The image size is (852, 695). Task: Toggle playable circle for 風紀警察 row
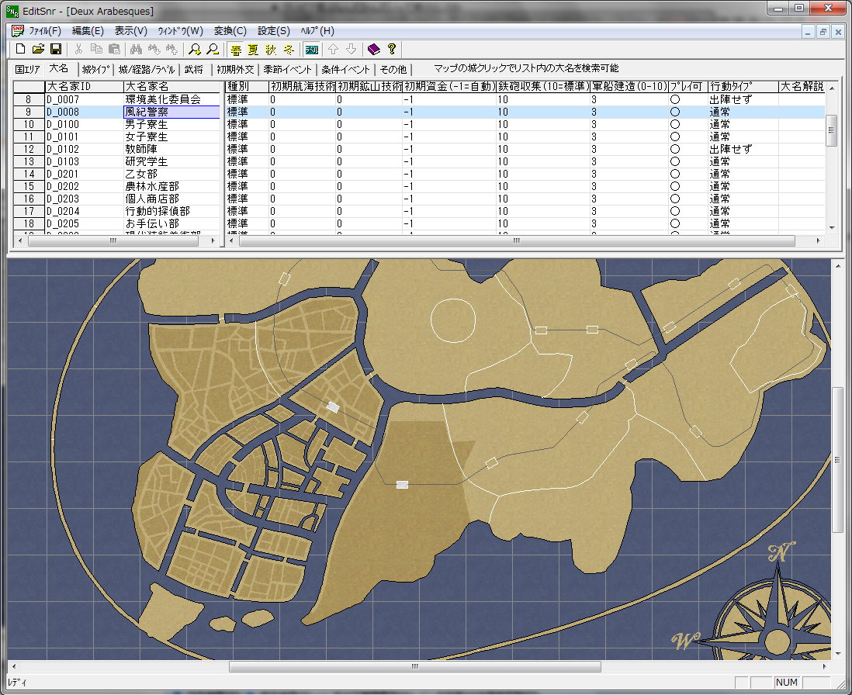[675, 112]
